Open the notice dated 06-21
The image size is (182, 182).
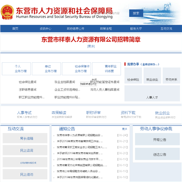(80, 141)
